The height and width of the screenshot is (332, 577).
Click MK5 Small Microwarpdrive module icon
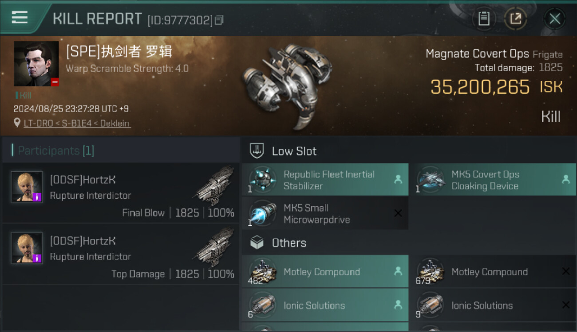(262, 213)
